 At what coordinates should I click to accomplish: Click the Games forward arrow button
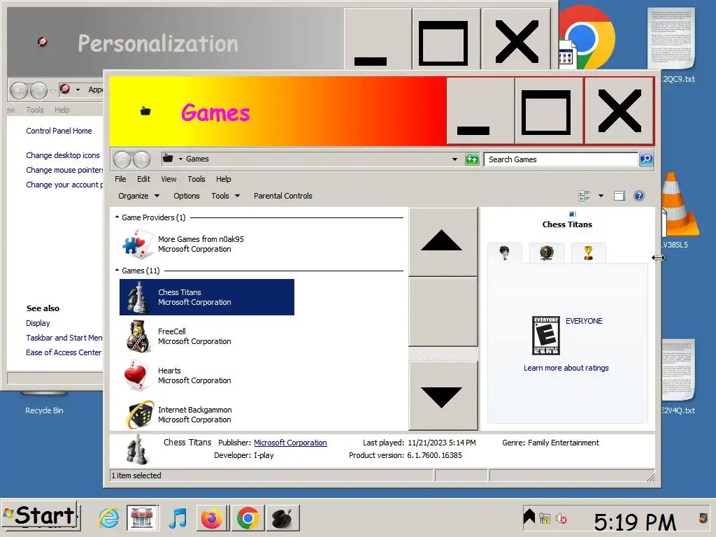141,159
